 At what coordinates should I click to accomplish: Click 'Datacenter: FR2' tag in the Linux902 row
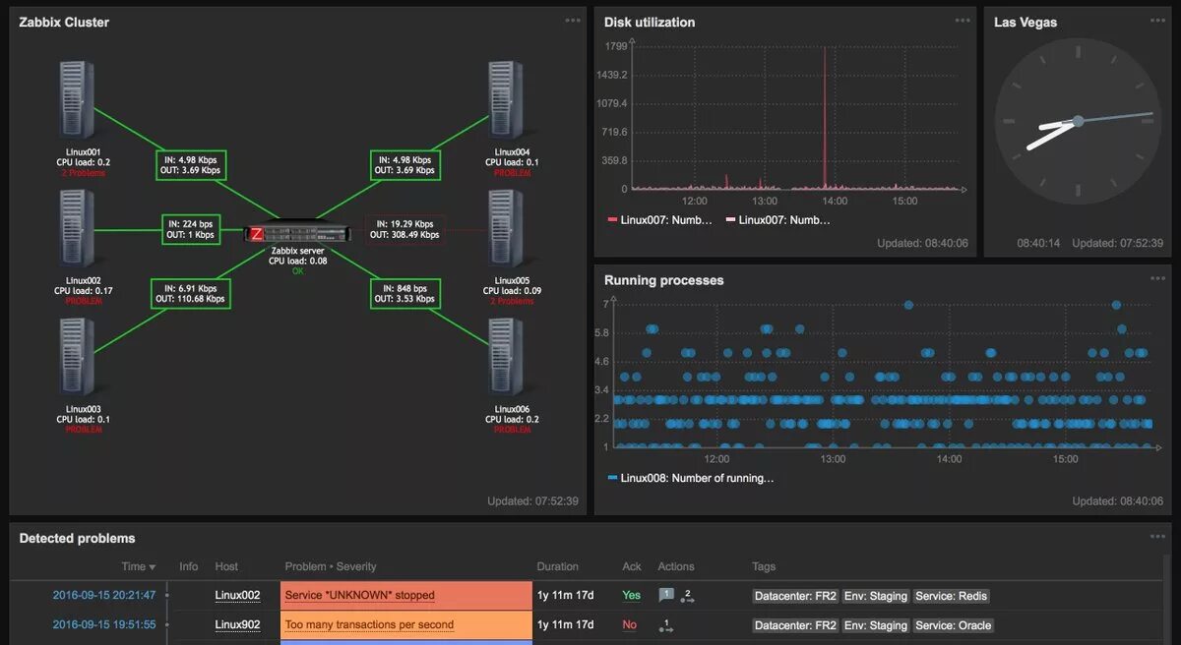pyautogui.click(x=795, y=625)
